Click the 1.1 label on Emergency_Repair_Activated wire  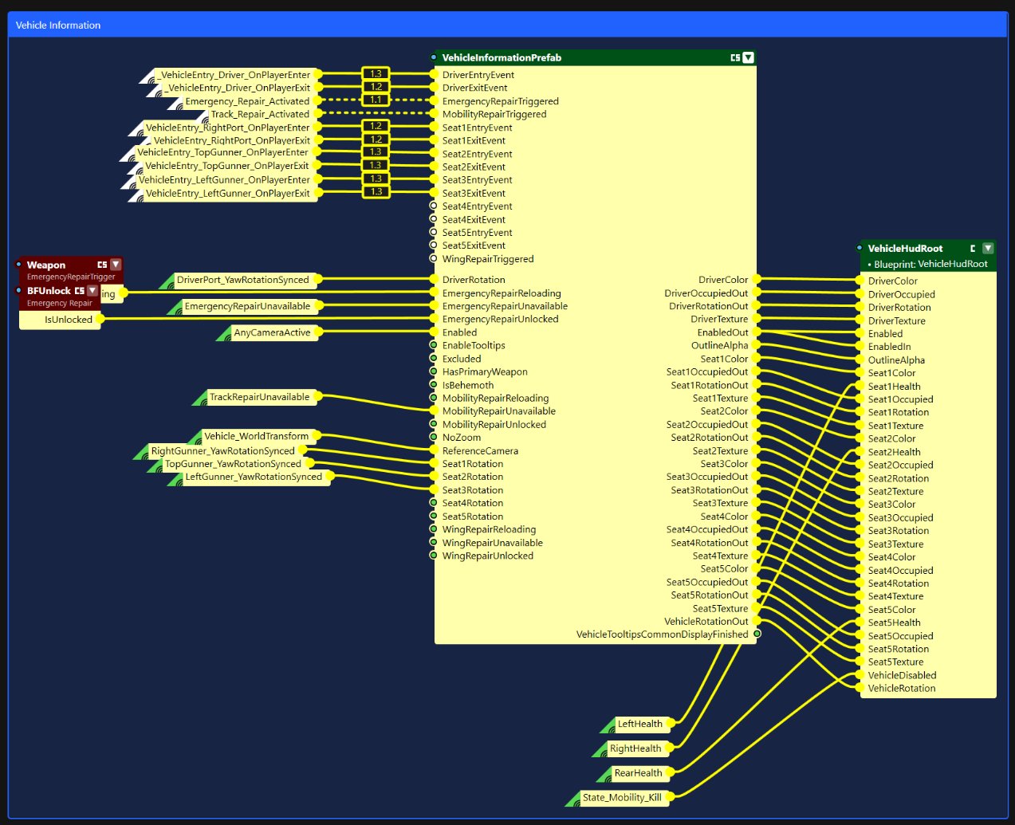click(x=376, y=100)
